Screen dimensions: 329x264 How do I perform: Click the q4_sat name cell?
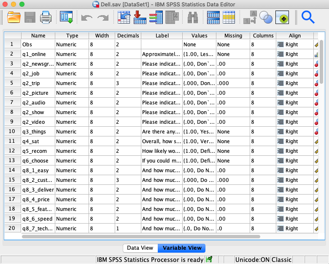[x=38, y=141]
